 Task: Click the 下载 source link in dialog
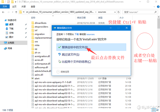[x=77, y=34]
